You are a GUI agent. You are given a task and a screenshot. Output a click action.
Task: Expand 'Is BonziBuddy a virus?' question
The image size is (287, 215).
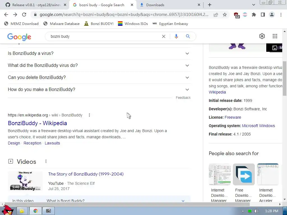click(99, 53)
